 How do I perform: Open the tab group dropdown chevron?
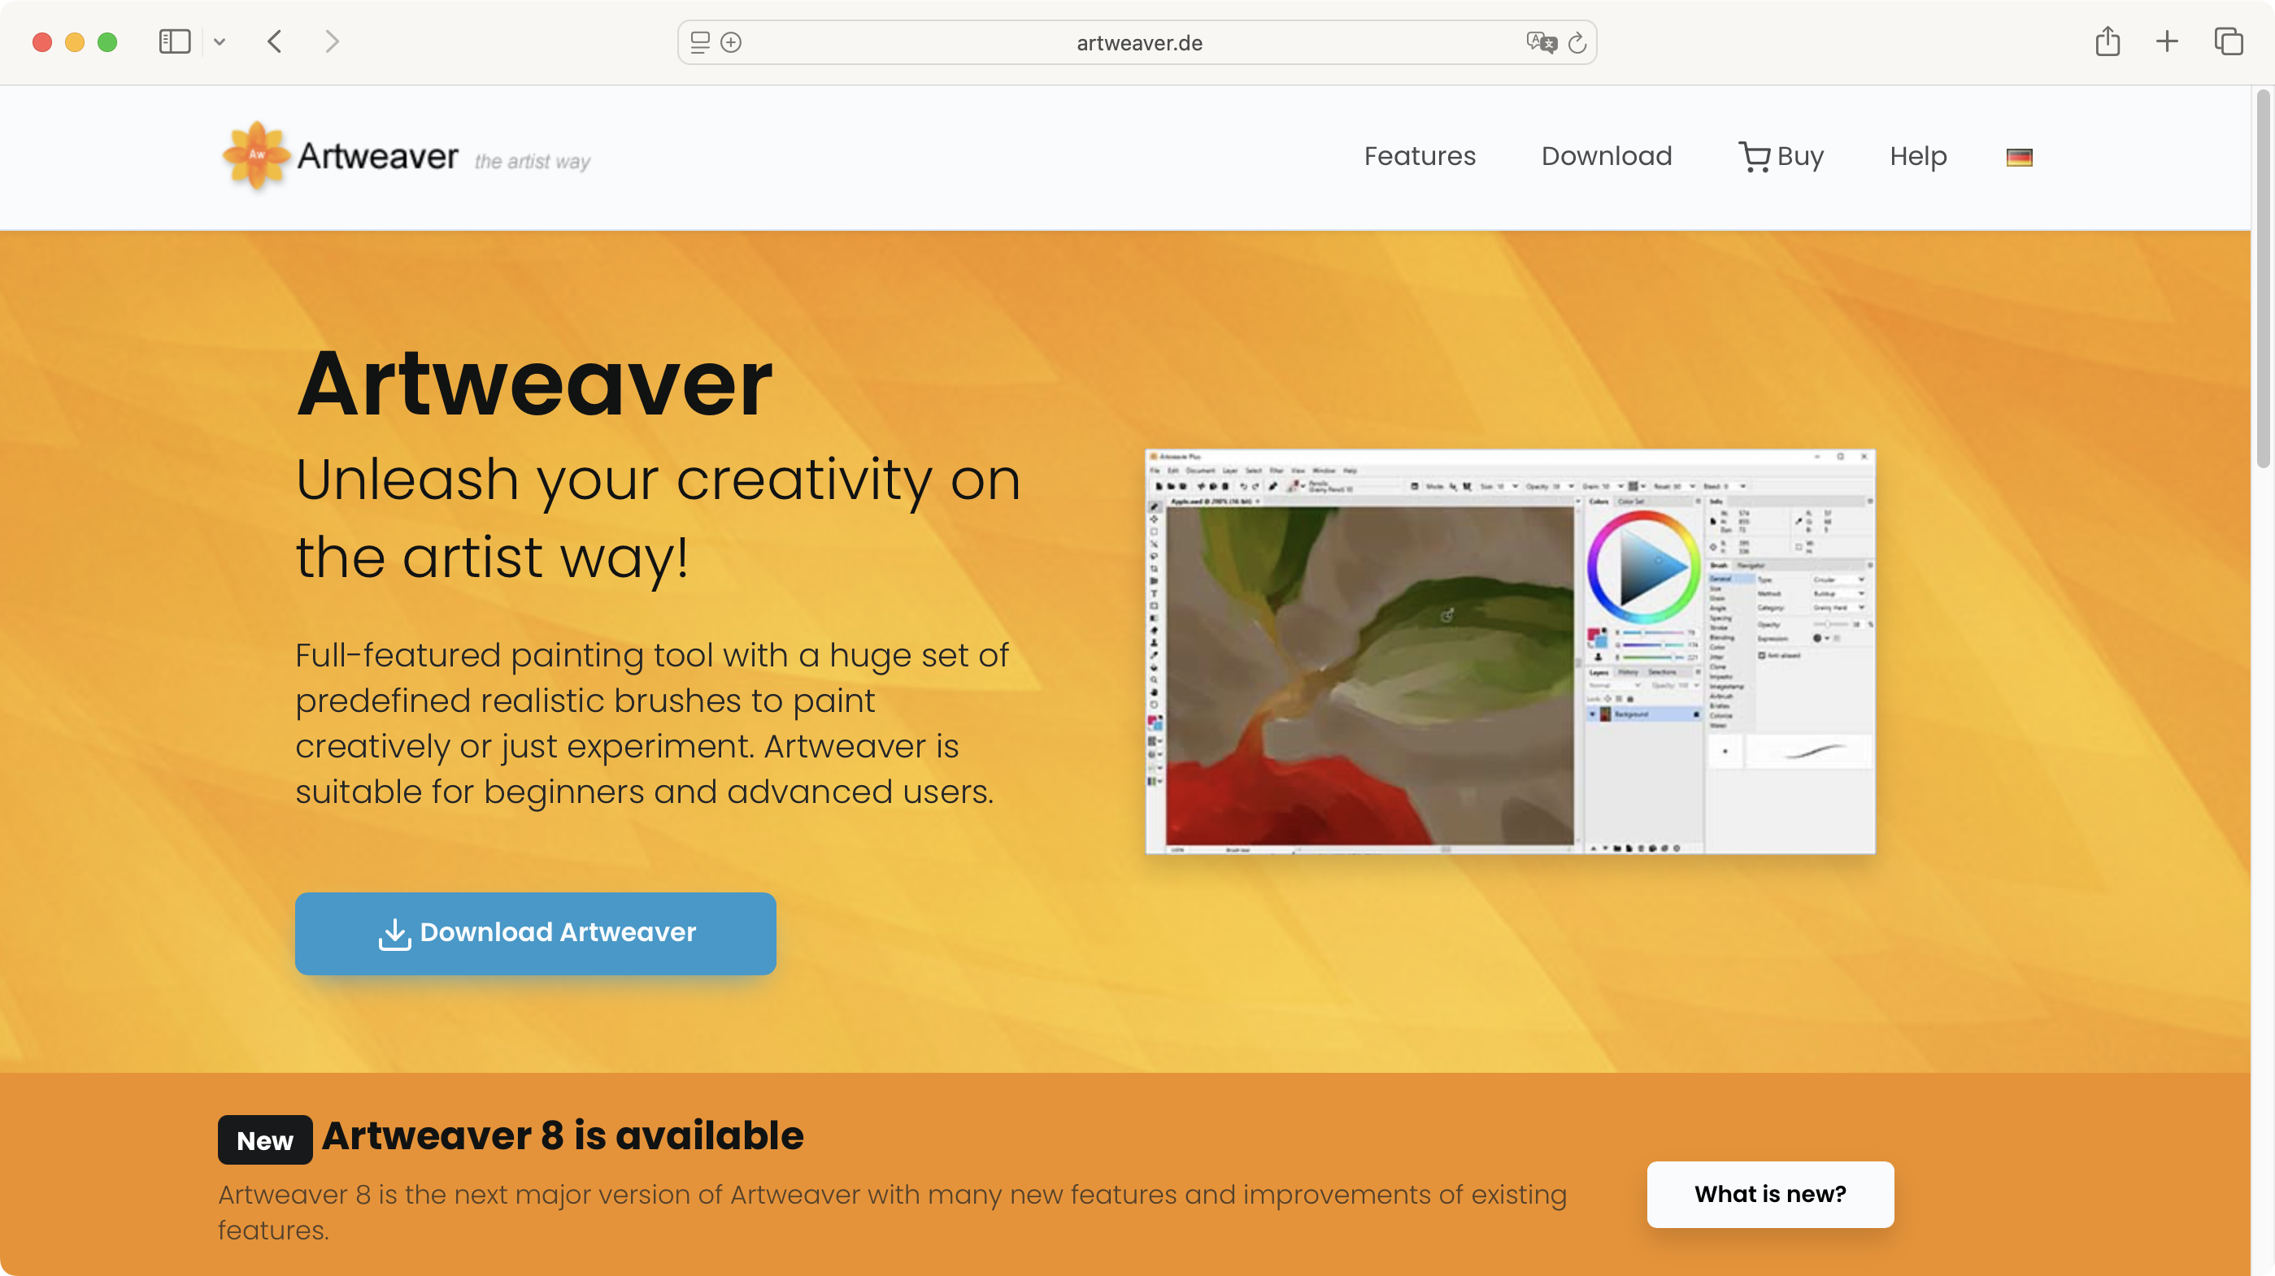coord(219,41)
